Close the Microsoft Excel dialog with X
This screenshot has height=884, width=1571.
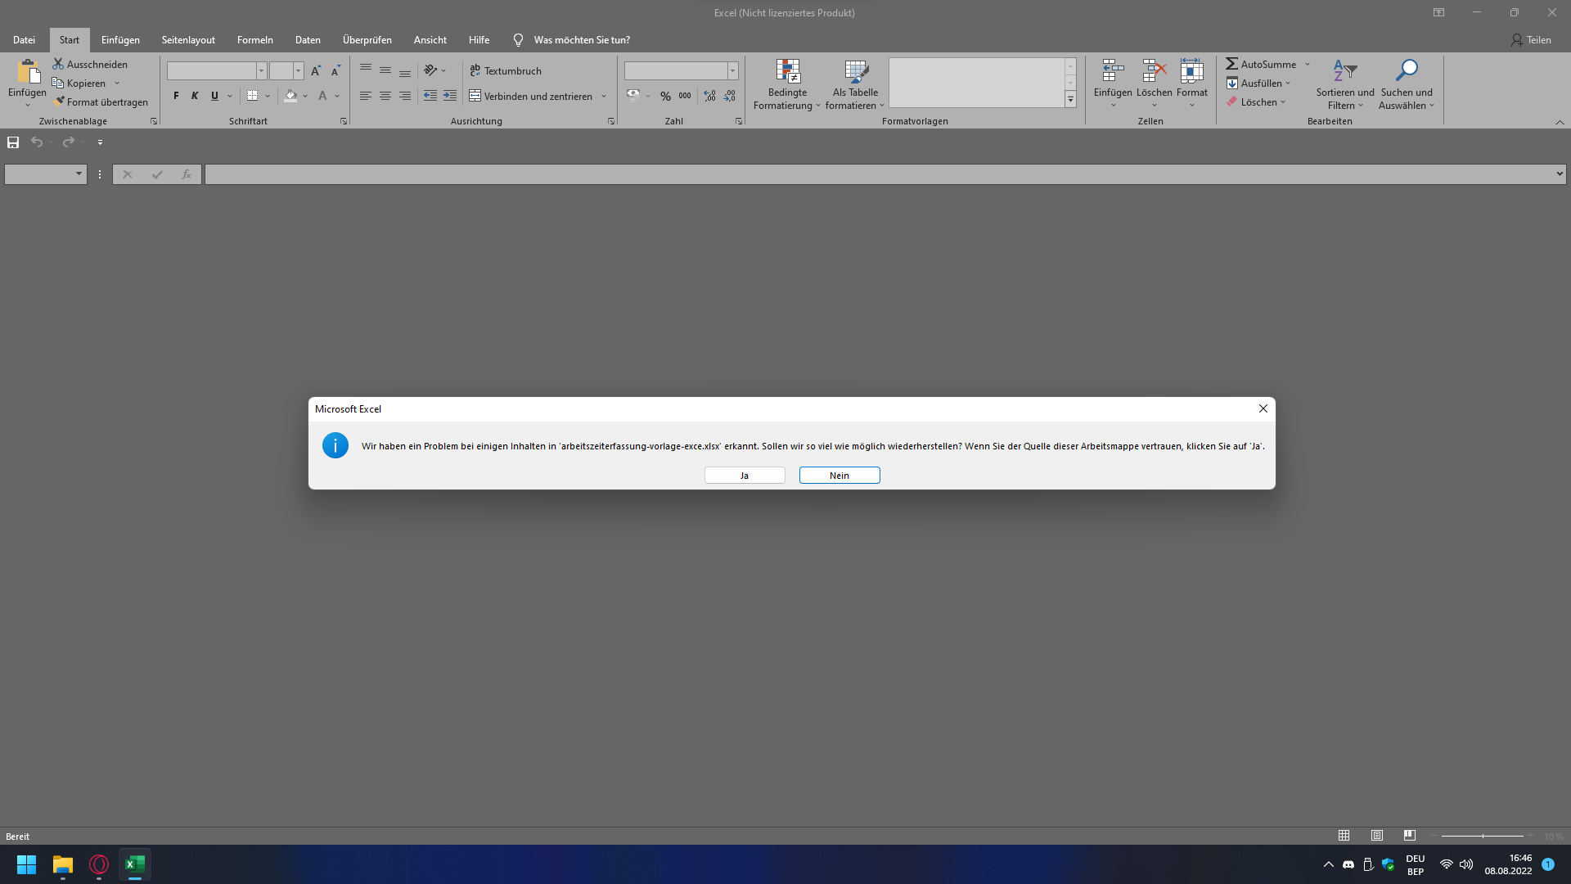[x=1263, y=408]
